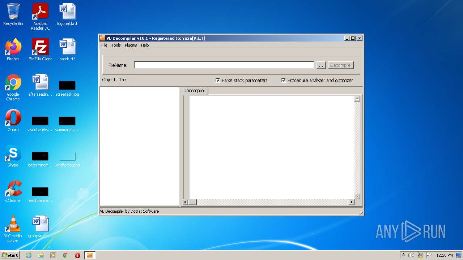Open CCleaner desktop icon
Viewport: 463px width, 260px height.
(x=13, y=191)
